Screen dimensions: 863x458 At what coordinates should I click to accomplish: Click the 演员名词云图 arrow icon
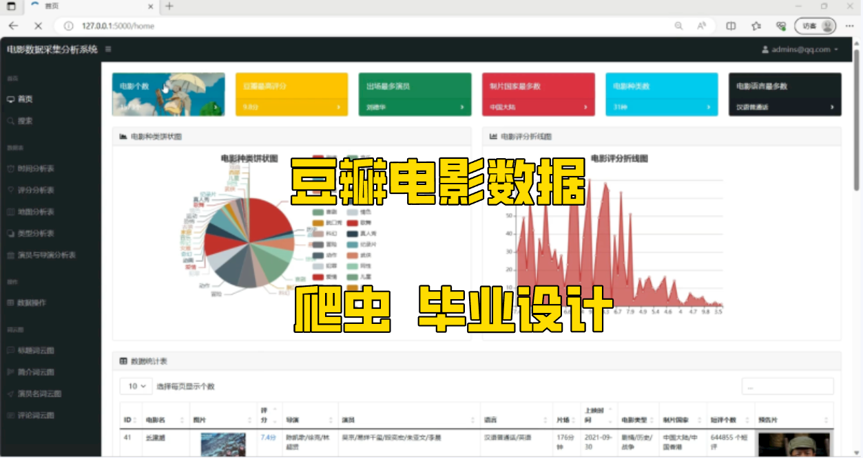(x=10, y=394)
